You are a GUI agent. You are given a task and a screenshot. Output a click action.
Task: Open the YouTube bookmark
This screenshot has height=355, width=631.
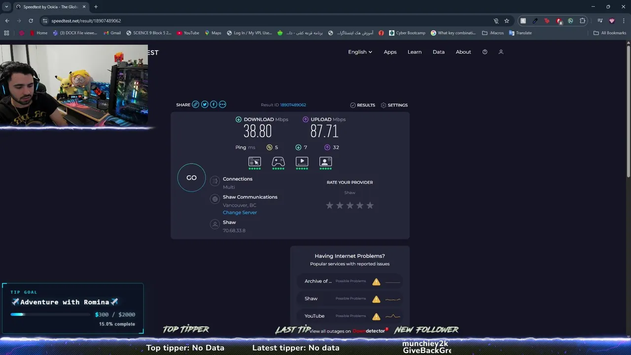[x=188, y=33]
